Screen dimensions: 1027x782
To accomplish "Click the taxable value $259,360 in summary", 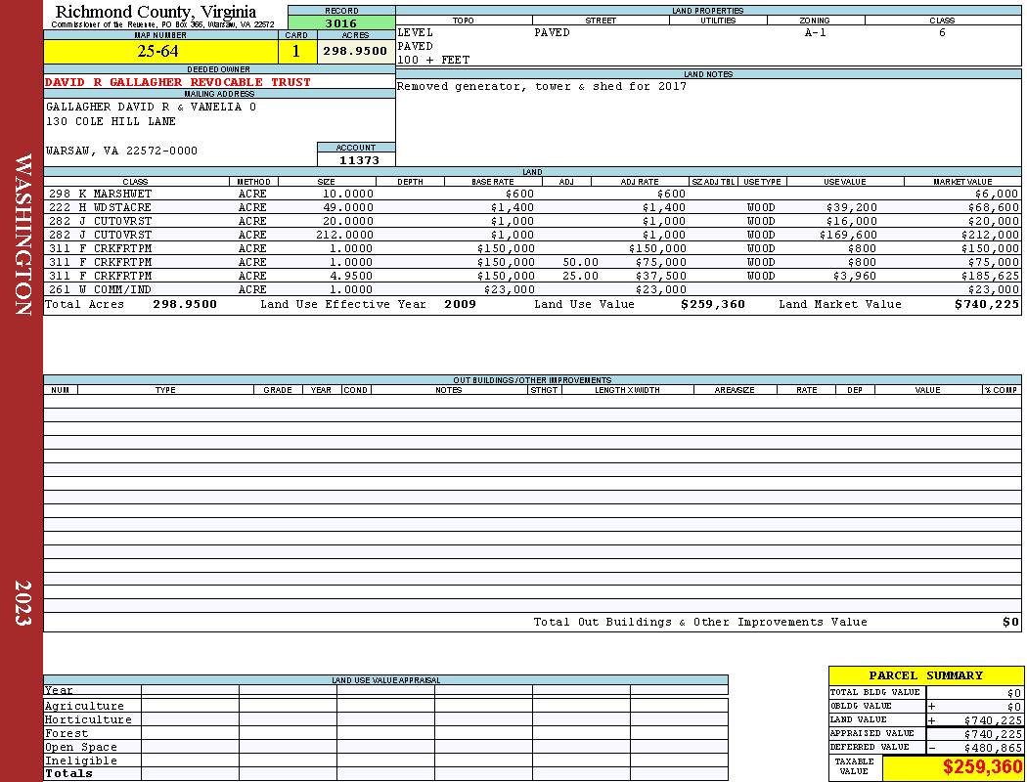I will pos(982,767).
